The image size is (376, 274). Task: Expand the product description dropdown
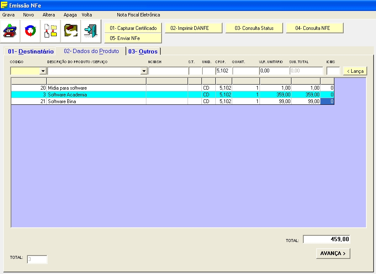(x=143, y=71)
